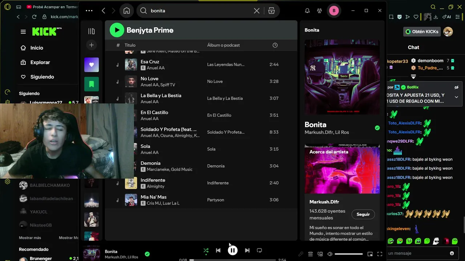The image size is (465, 261).
Task: Open friend activity icon
Action: tap(319, 11)
